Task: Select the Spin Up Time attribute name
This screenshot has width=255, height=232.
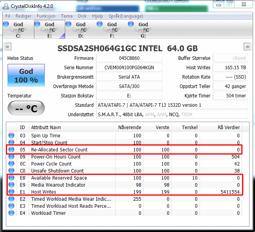Action: (x=46, y=135)
